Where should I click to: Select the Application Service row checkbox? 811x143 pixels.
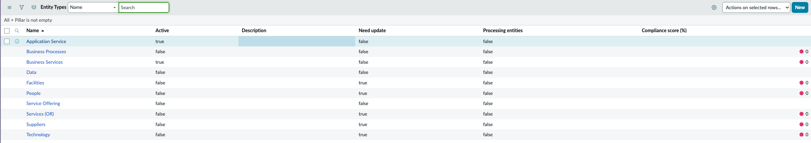[7, 41]
